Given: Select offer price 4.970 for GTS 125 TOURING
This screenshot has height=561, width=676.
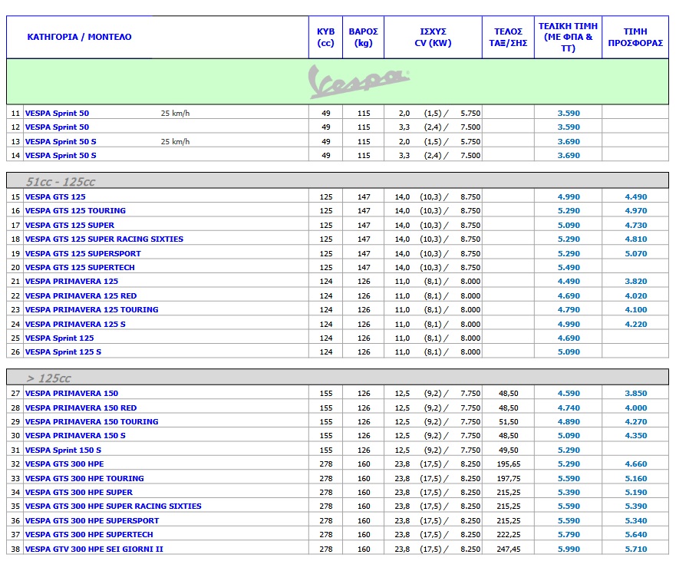Looking at the screenshot, I should pos(636,210).
